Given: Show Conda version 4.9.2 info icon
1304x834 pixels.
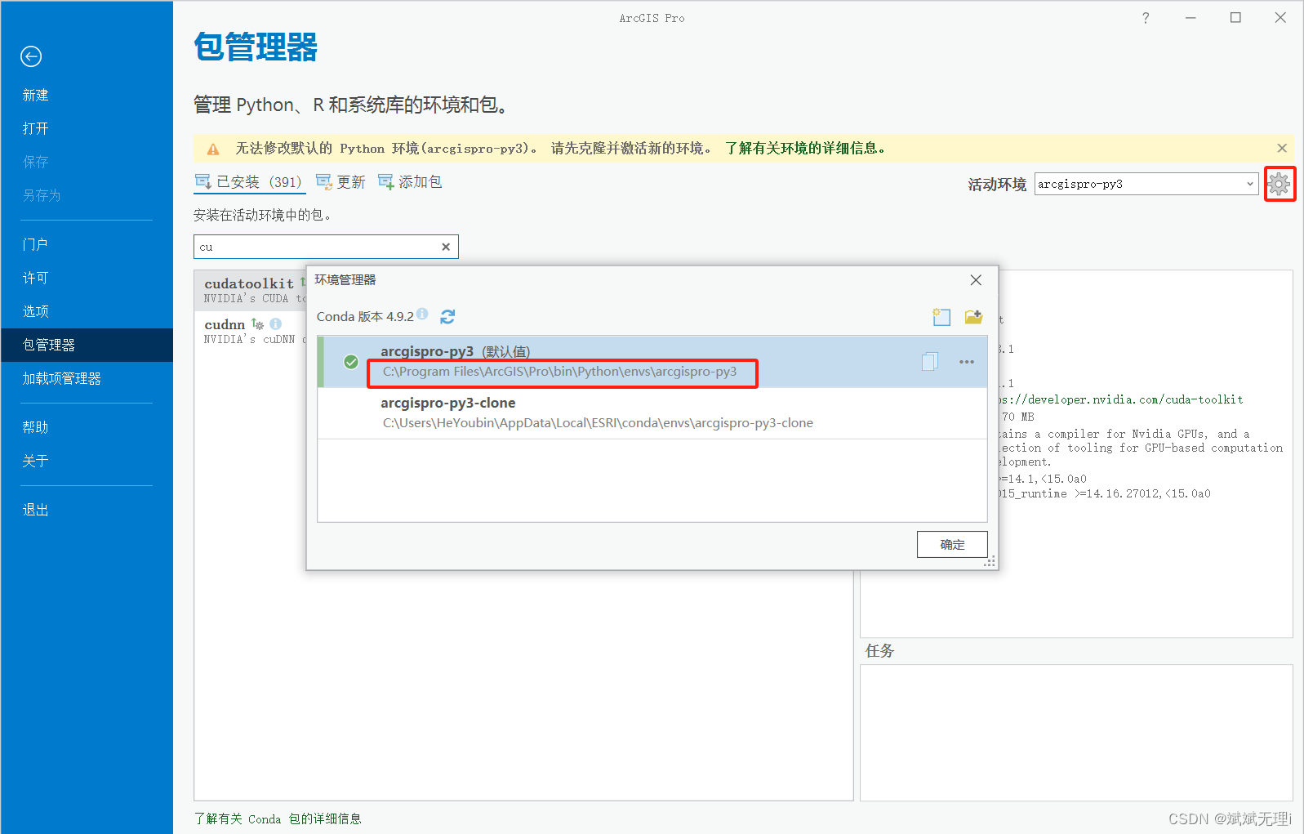Looking at the screenshot, I should click(422, 314).
